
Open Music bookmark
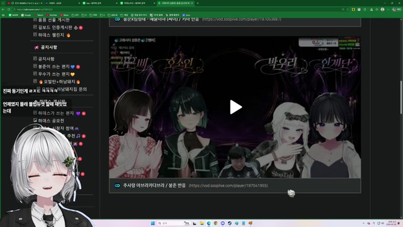(64, 15)
